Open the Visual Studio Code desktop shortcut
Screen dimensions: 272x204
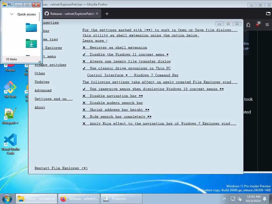point(10,144)
